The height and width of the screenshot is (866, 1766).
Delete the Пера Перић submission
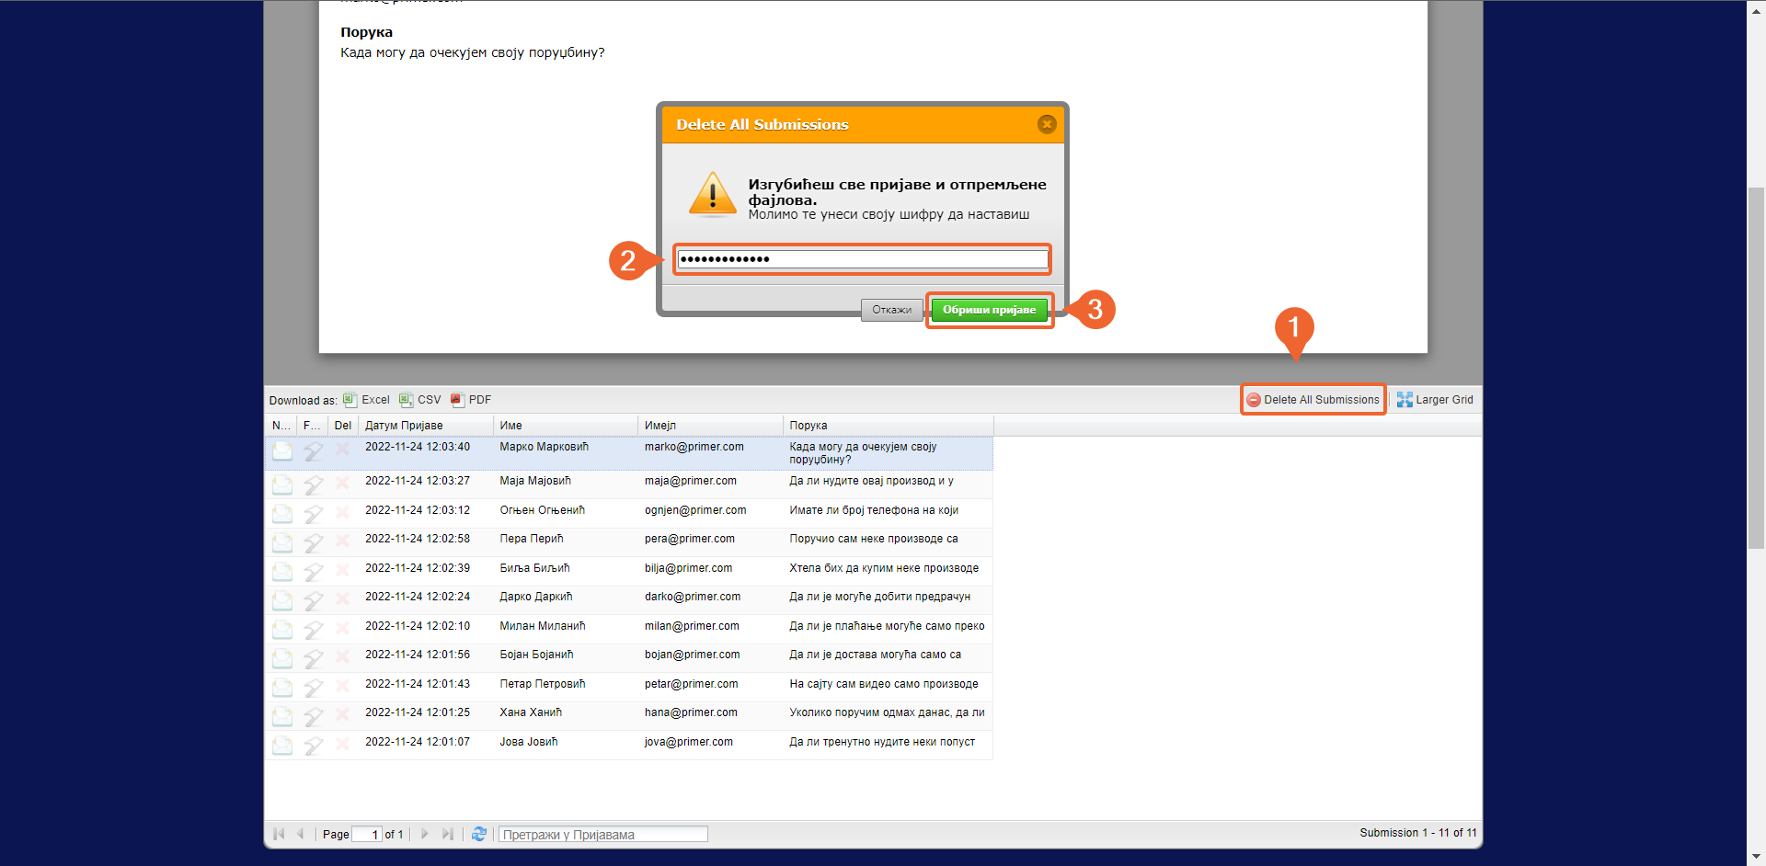click(342, 541)
